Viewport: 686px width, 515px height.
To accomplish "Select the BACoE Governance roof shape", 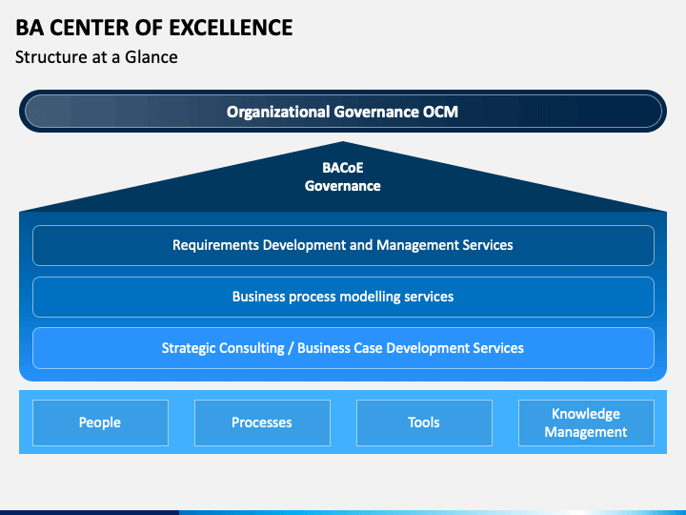I will coord(343,177).
